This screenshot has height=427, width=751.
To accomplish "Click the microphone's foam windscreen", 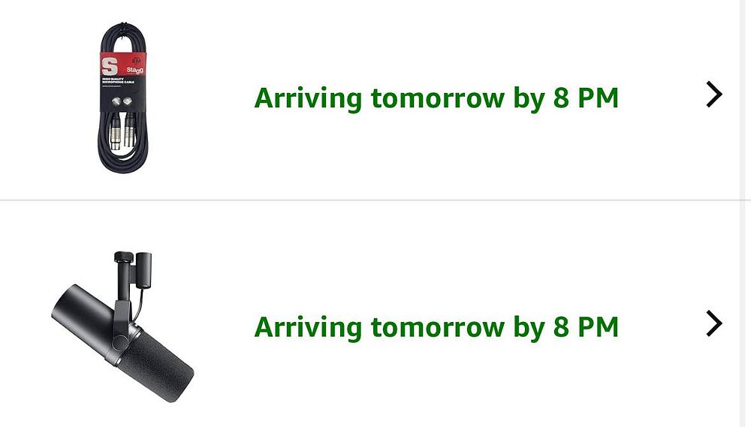I will tap(161, 368).
